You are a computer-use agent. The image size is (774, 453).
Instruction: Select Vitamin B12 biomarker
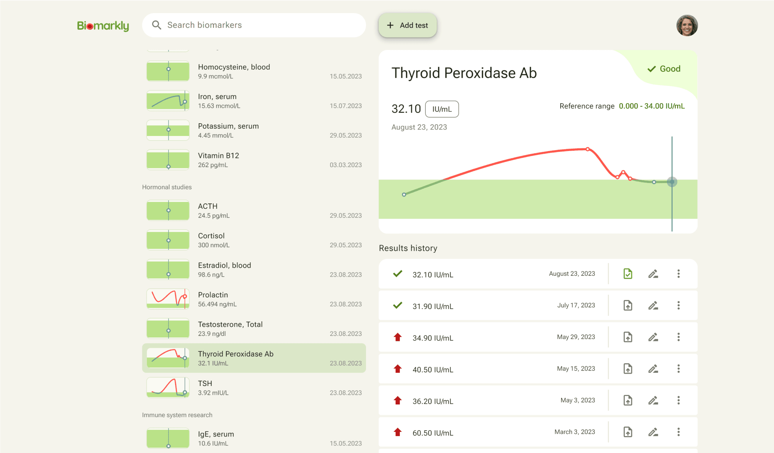[x=254, y=160]
